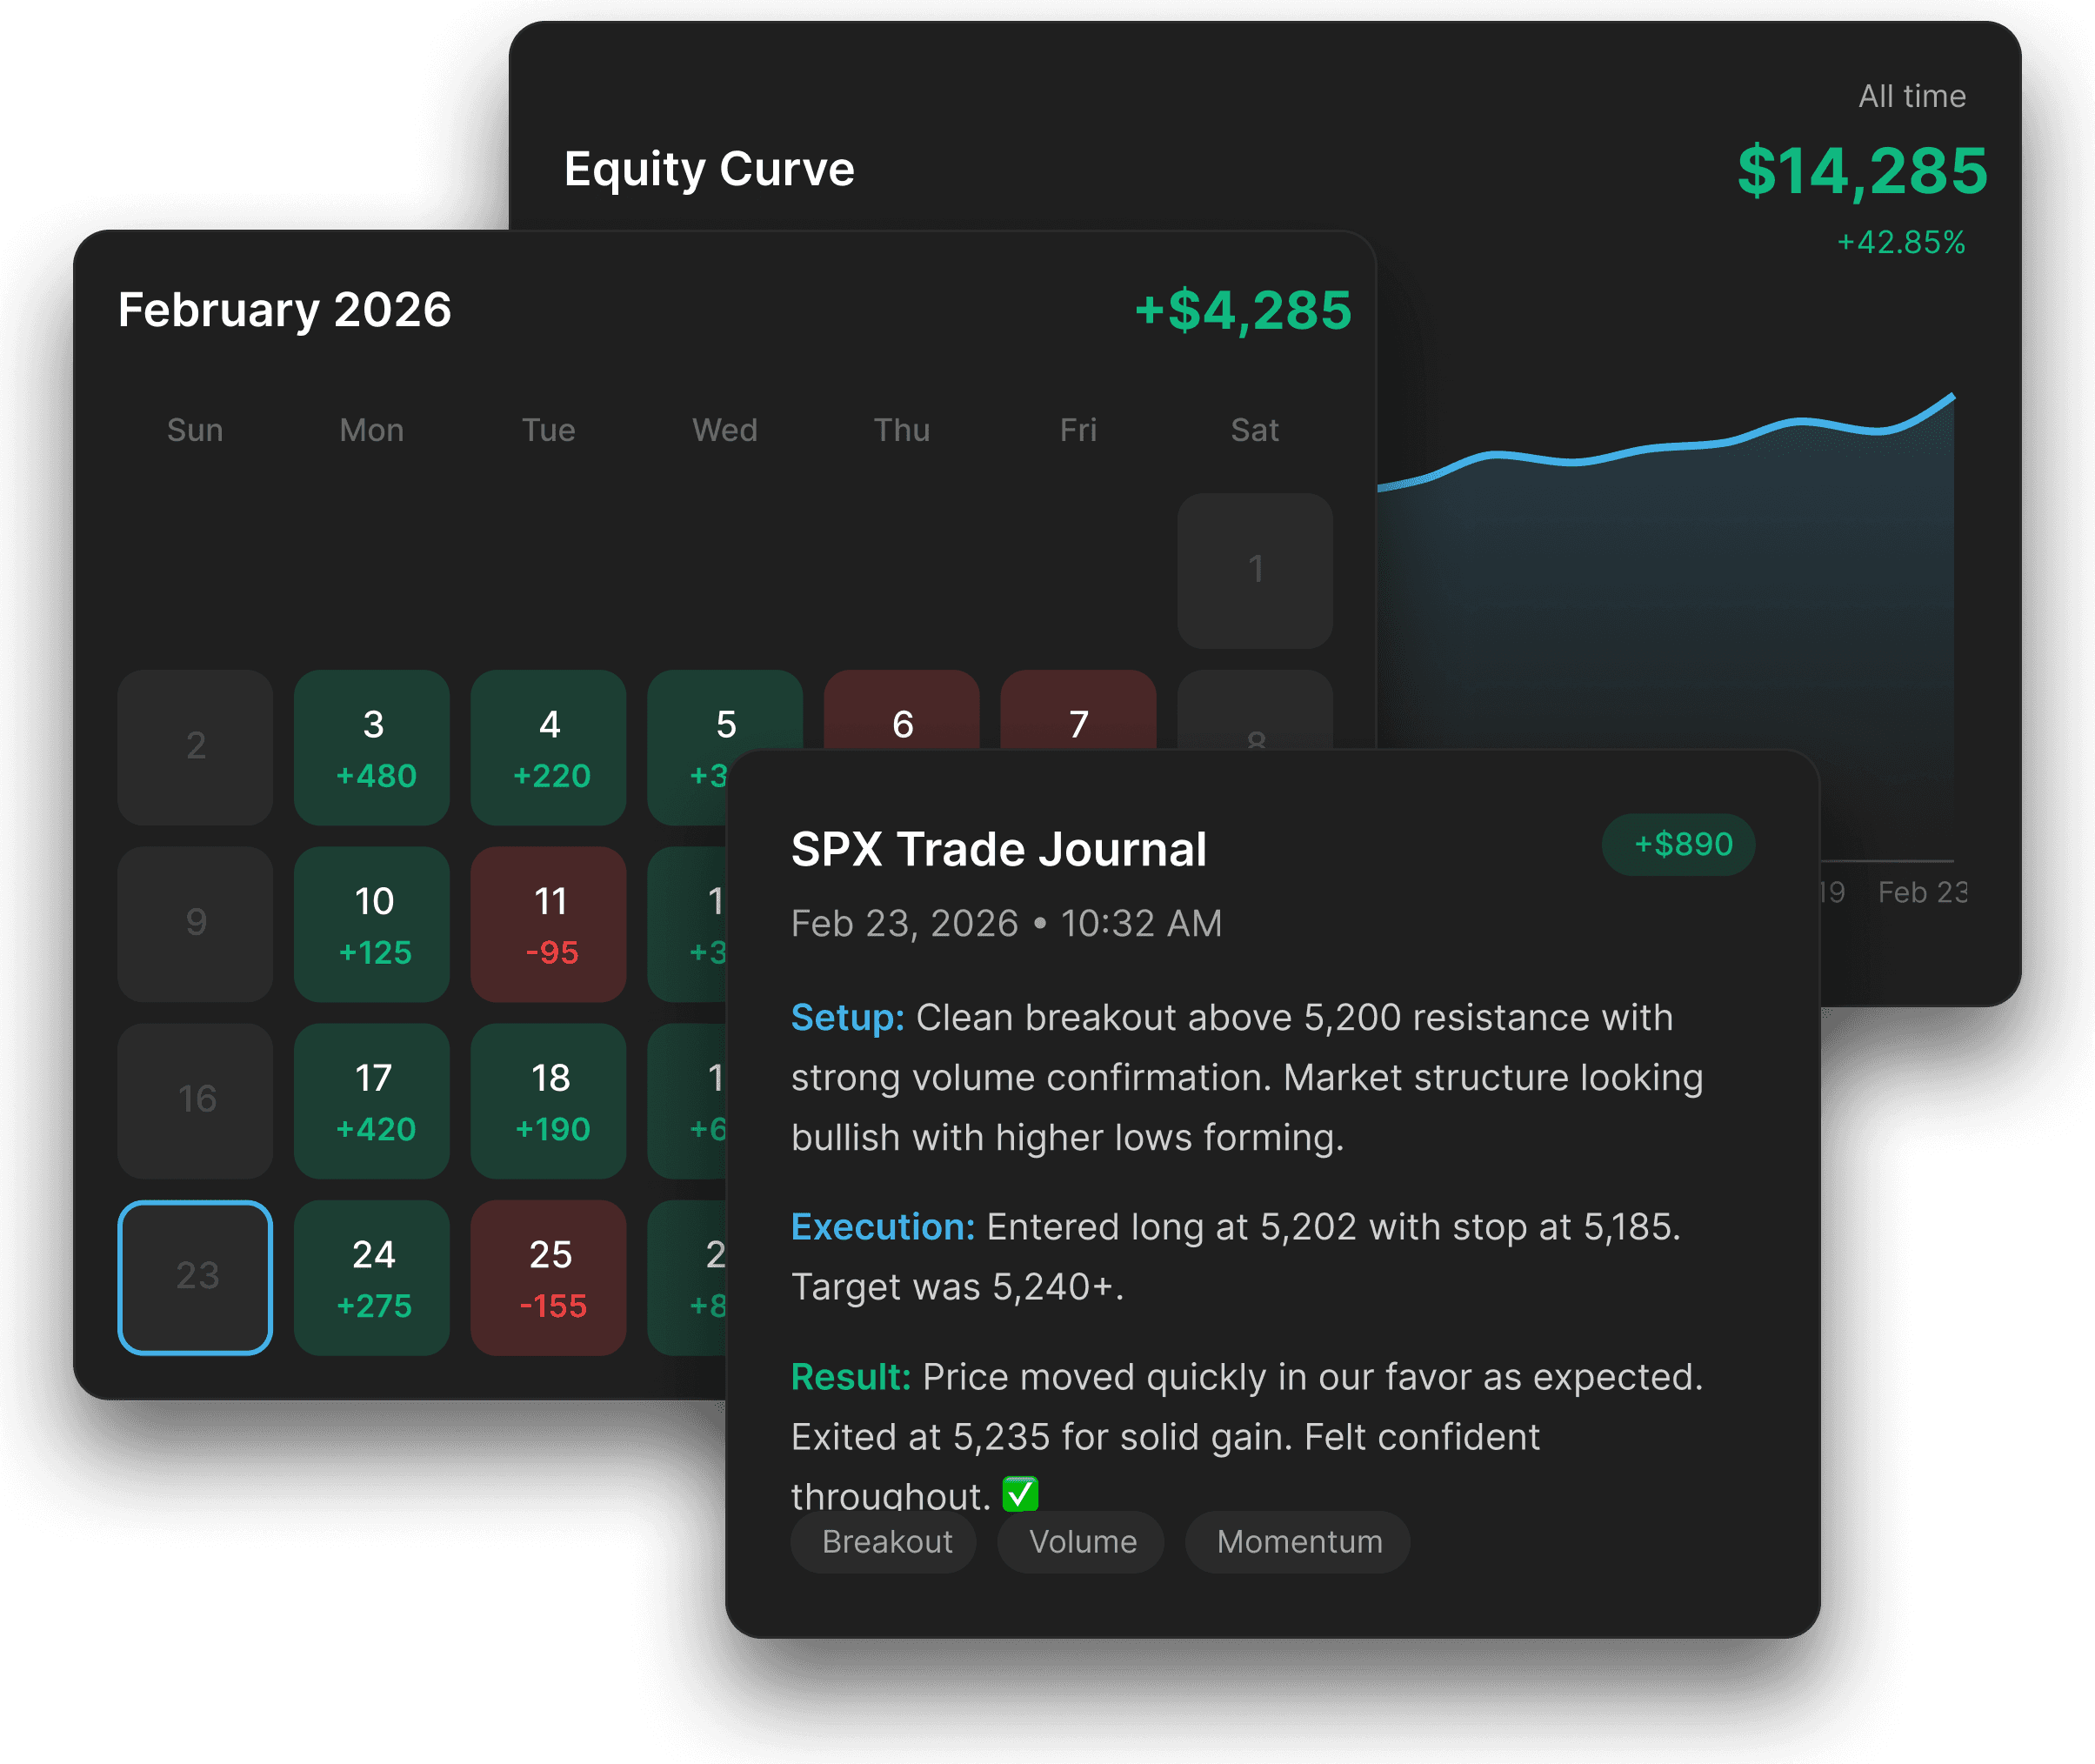Viewport: 2095px width, 1764px height.
Task: Click the equity curve line peak
Action: point(1951,397)
